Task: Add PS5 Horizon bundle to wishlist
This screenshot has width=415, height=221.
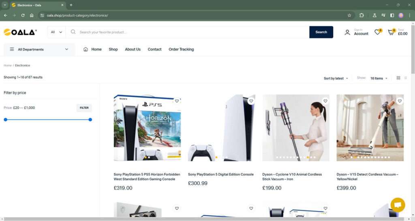Action: (x=177, y=101)
